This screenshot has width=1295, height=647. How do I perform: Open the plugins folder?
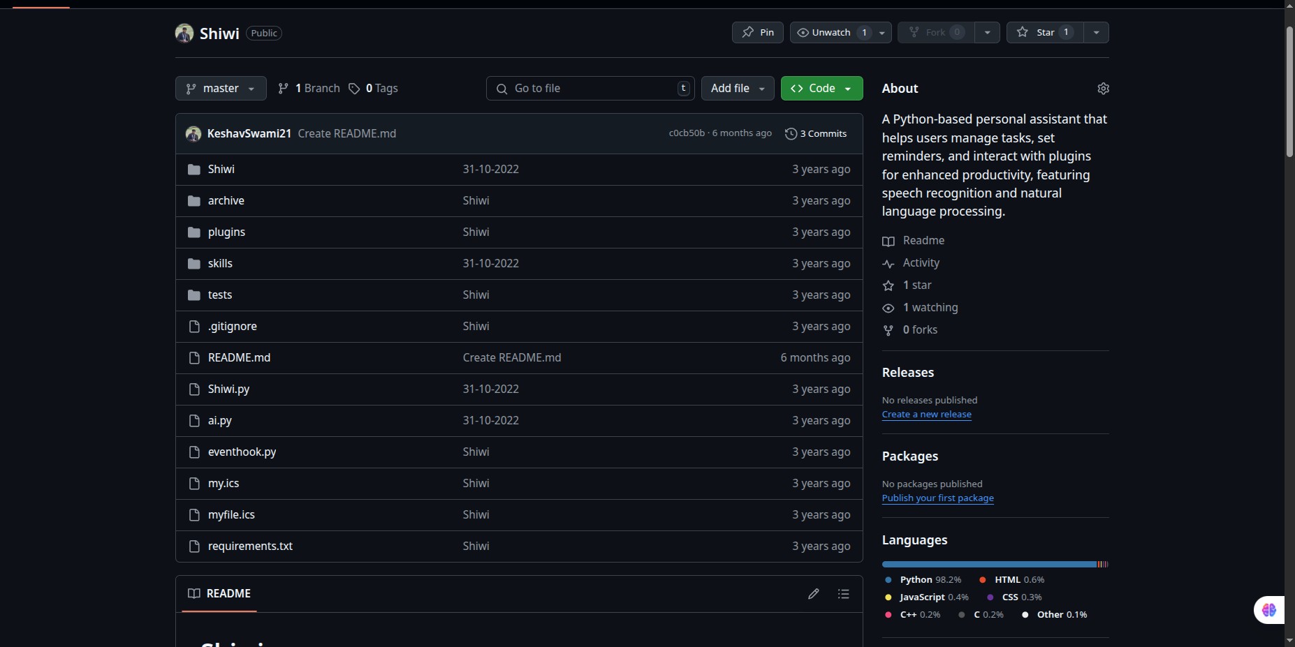point(226,232)
